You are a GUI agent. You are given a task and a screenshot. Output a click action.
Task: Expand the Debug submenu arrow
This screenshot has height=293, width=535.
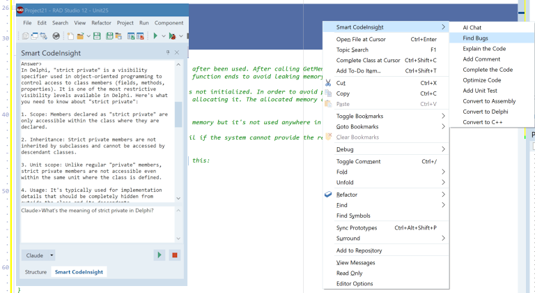(x=443, y=149)
